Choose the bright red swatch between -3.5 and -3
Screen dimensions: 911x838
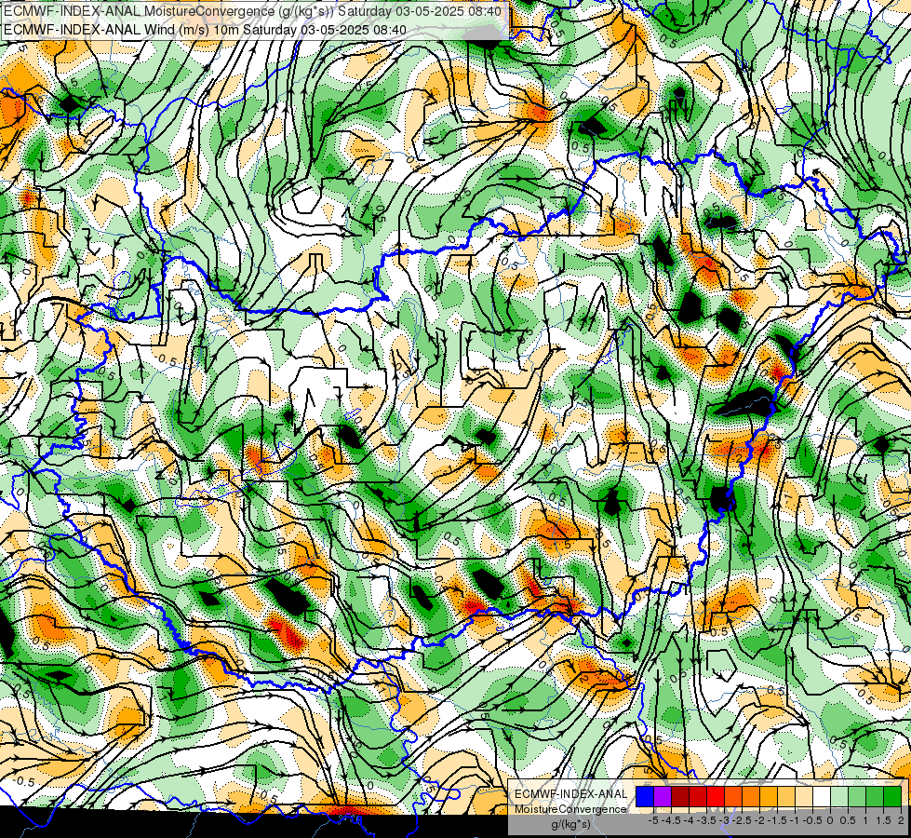click(x=716, y=796)
